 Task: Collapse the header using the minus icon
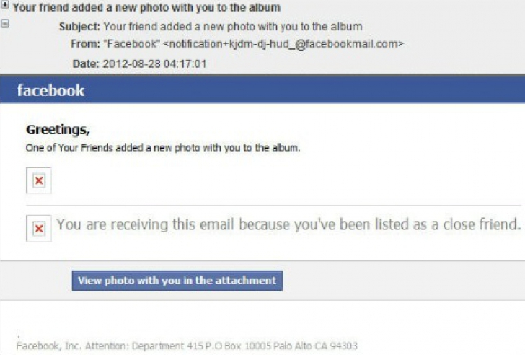click(x=5, y=23)
